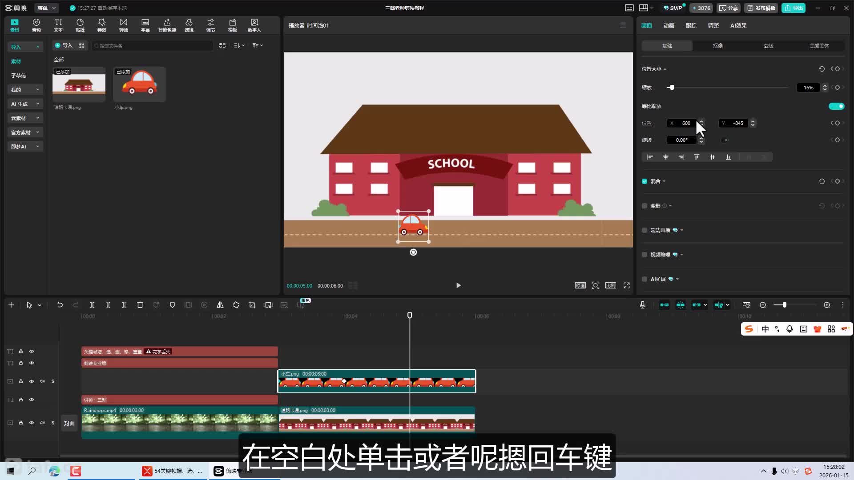Uncheck the 混合 blend checkbox

coord(645,181)
